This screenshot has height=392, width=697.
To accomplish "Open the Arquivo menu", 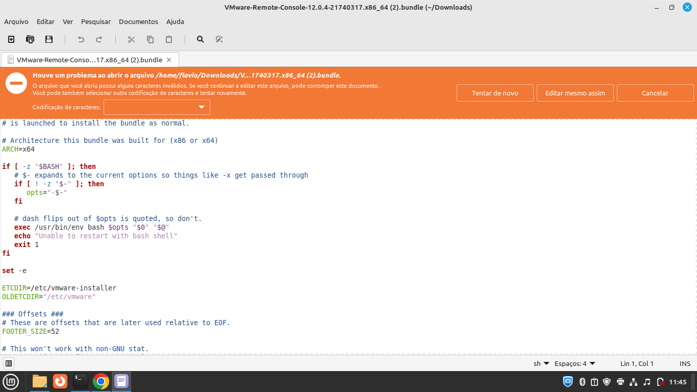I will (x=16, y=21).
